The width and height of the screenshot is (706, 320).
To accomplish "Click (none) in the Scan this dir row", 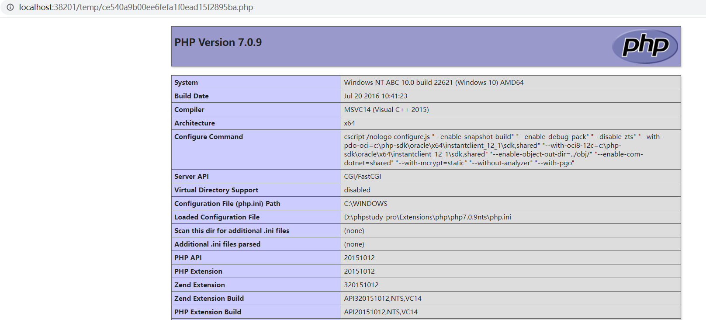I will (354, 231).
